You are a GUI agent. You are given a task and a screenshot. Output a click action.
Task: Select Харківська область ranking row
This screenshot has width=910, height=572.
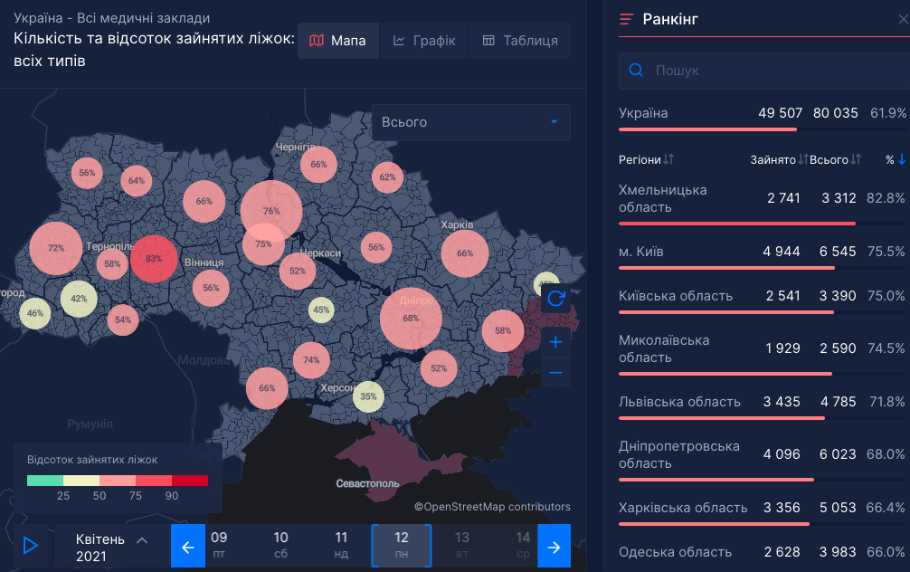(x=763, y=511)
